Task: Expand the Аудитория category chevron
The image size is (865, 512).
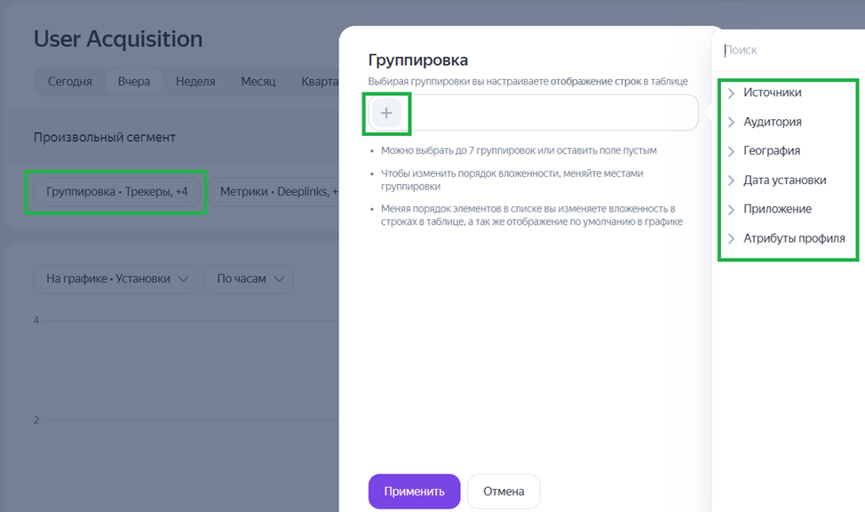Action: click(x=731, y=123)
